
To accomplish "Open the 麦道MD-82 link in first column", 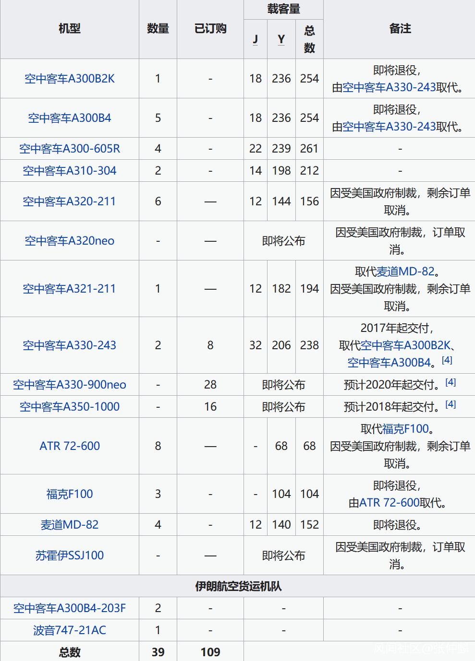I will point(70,525).
